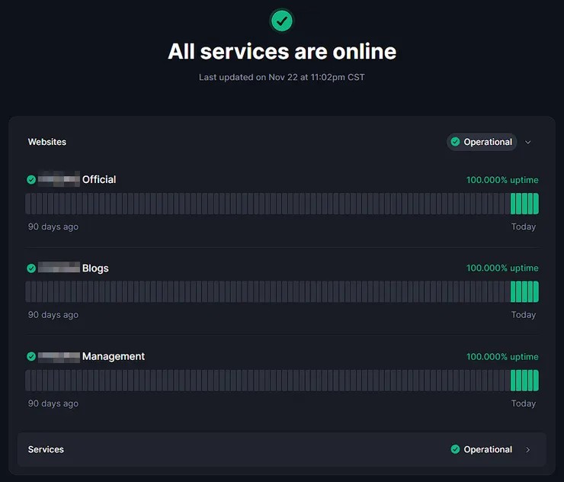564x482 pixels.
Task: Collapse the Websites section chevron
Action: pyautogui.click(x=528, y=142)
